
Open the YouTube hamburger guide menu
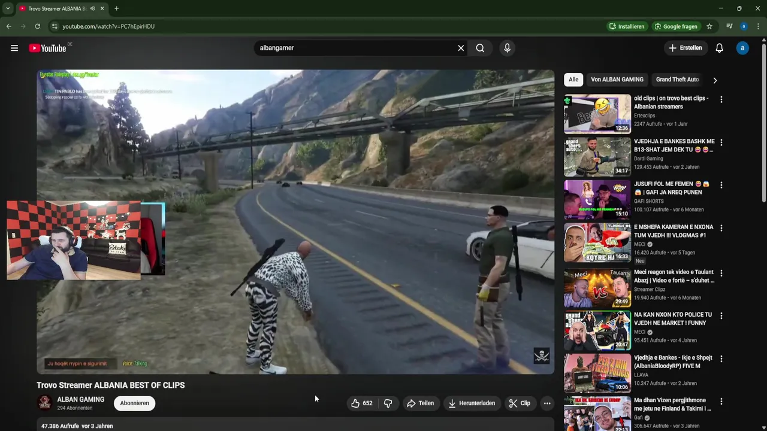point(14,48)
